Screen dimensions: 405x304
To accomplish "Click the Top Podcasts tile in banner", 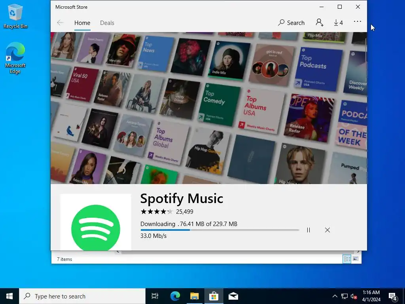I will [x=318, y=69].
